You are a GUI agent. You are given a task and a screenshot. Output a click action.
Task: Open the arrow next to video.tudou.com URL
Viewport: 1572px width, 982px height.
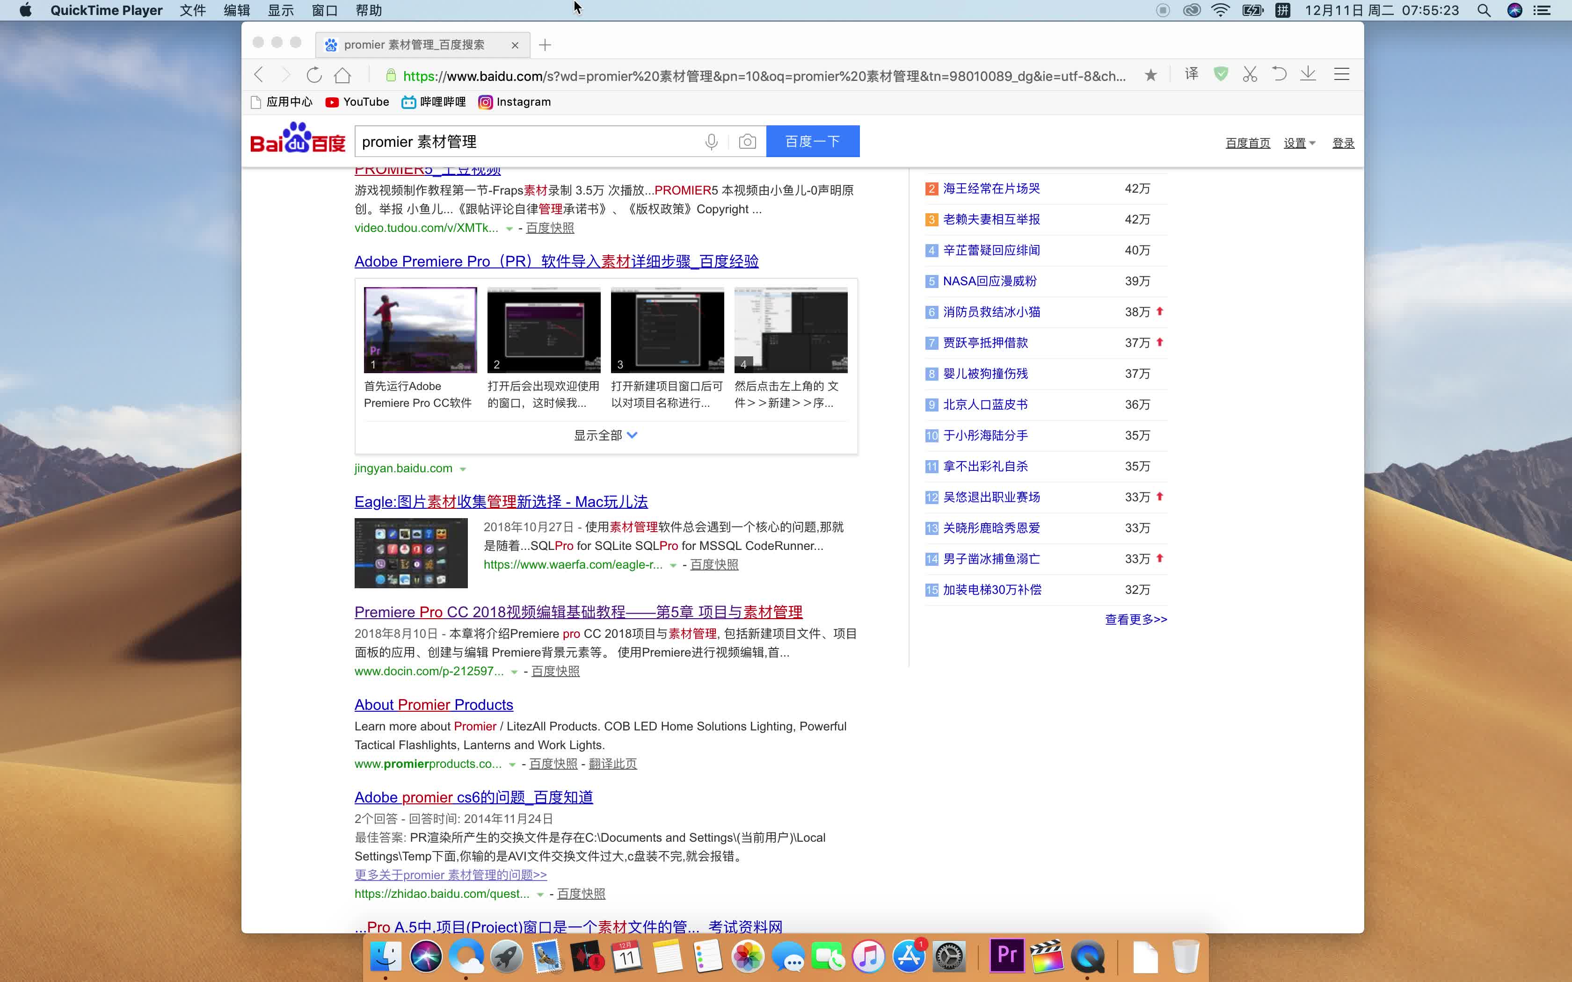509,229
